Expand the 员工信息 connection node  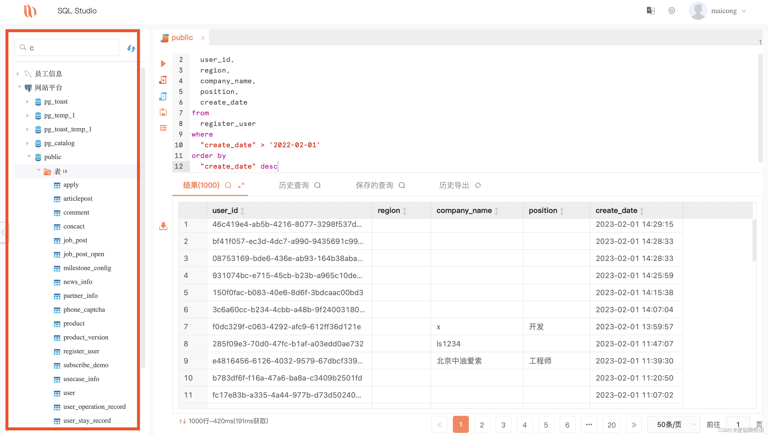pos(18,74)
